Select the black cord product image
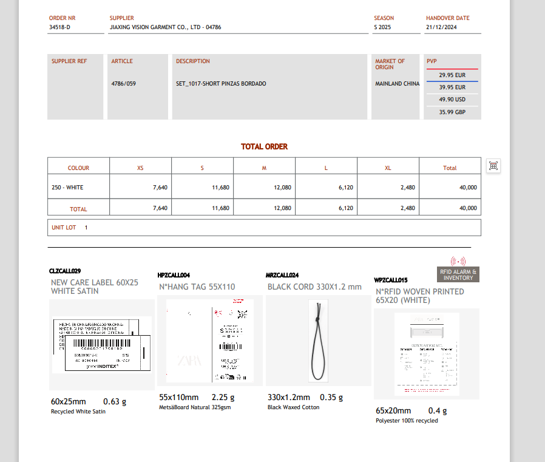Image resolution: width=545 pixels, height=462 pixels. (318, 340)
